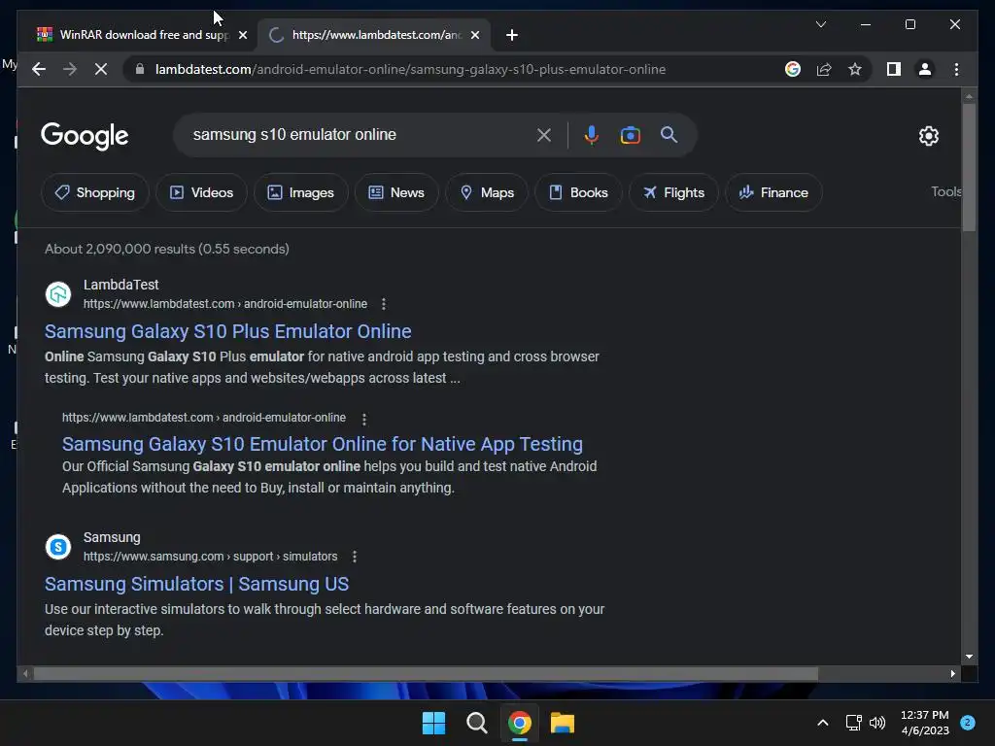Show hidden system tray icons
This screenshot has height=746, width=995.
[x=822, y=723]
